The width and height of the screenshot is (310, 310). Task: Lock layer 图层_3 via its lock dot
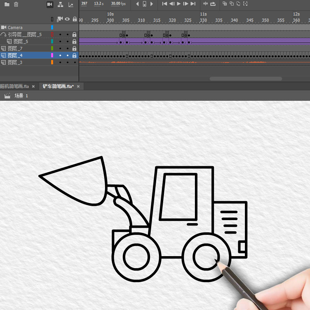(x=75, y=62)
